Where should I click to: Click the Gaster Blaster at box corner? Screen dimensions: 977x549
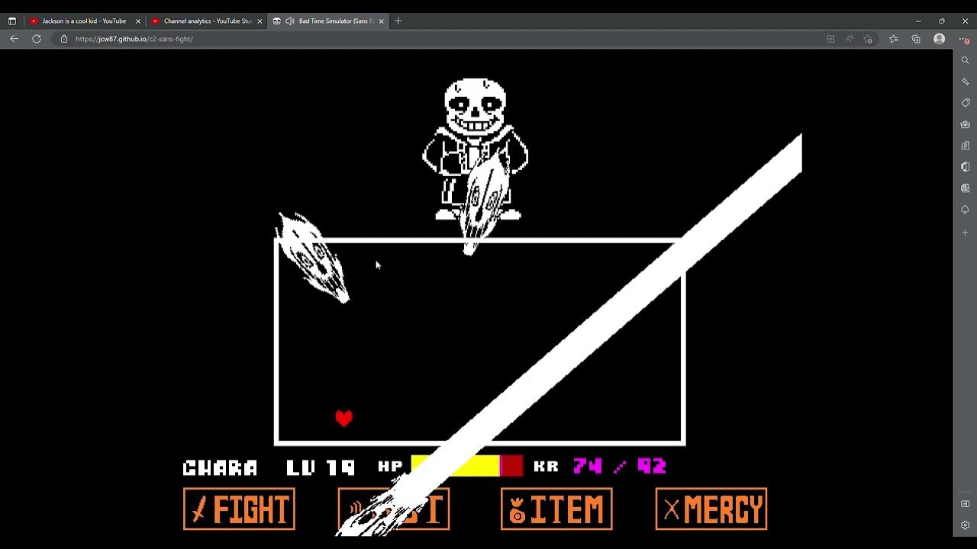click(312, 258)
